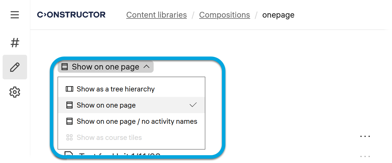Open the settings gear in sidebar
This screenshot has height=163, width=392.
tap(15, 92)
